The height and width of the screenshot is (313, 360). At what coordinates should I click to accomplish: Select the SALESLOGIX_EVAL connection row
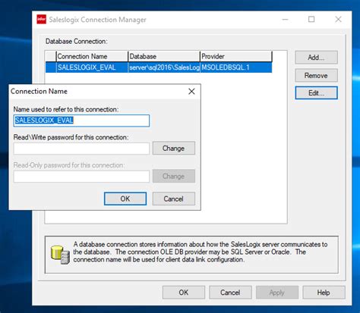click(159, 67)
